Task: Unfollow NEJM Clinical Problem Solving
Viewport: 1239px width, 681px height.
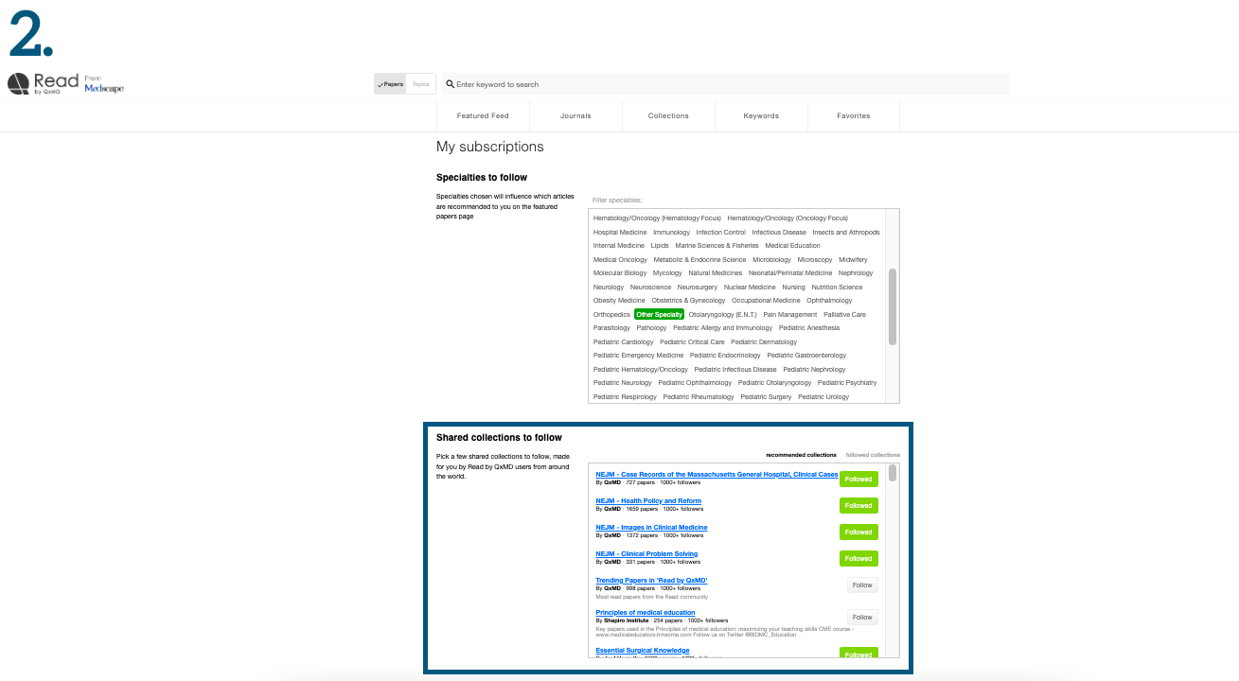Action: point(858,558)
